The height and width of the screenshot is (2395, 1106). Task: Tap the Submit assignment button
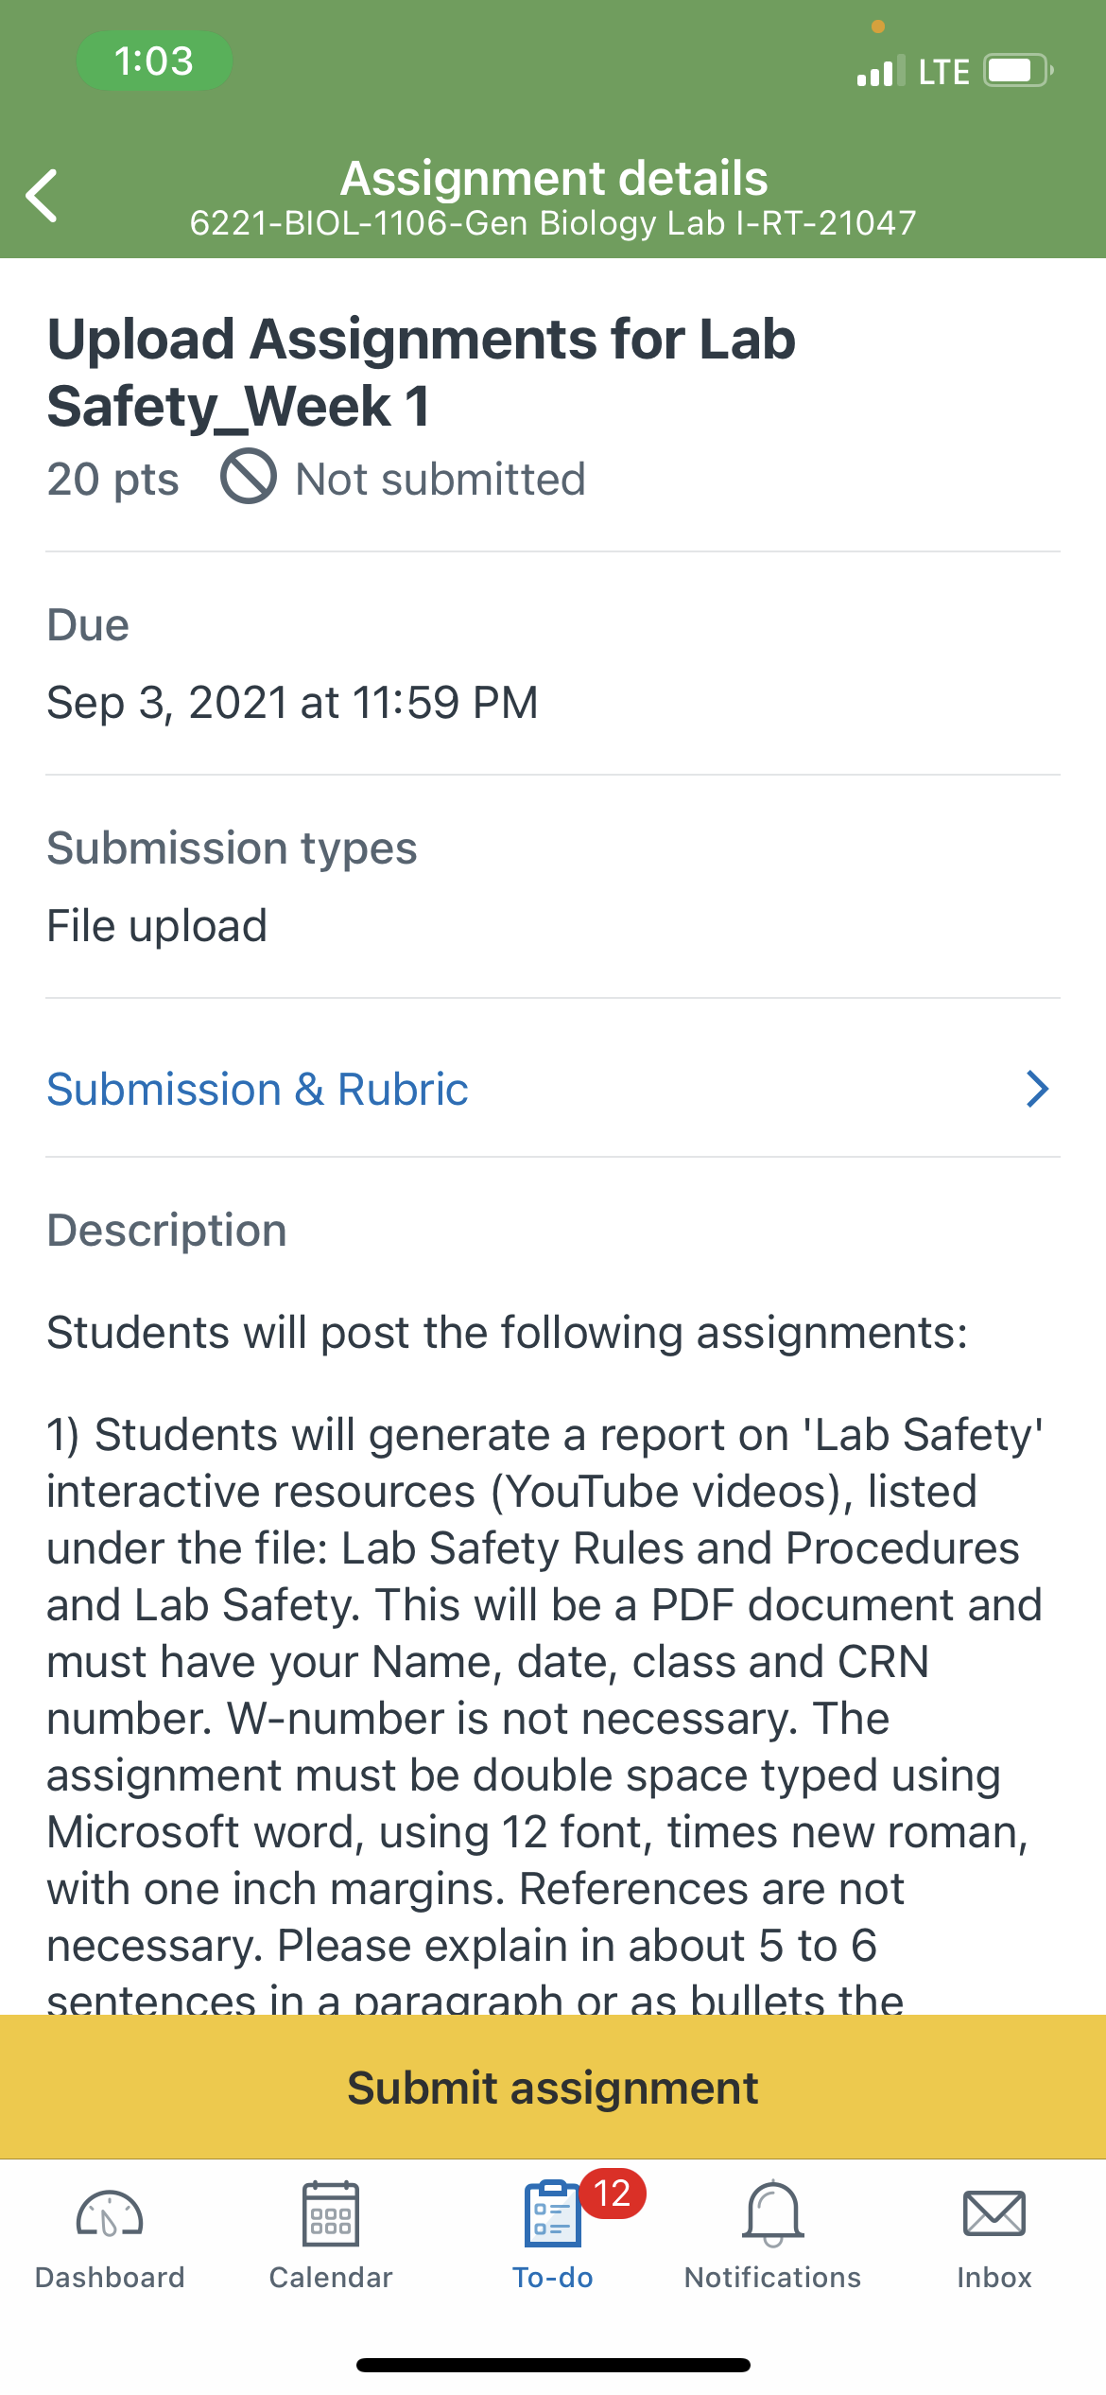(x=553, y=2087)
